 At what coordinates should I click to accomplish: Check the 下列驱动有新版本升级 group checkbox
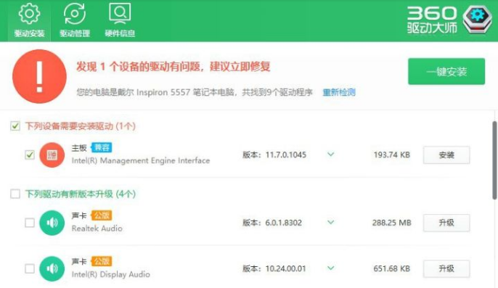point(15,194)
